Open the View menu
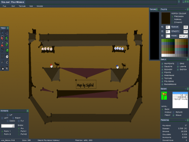189x142 pixels. (31, 6)
